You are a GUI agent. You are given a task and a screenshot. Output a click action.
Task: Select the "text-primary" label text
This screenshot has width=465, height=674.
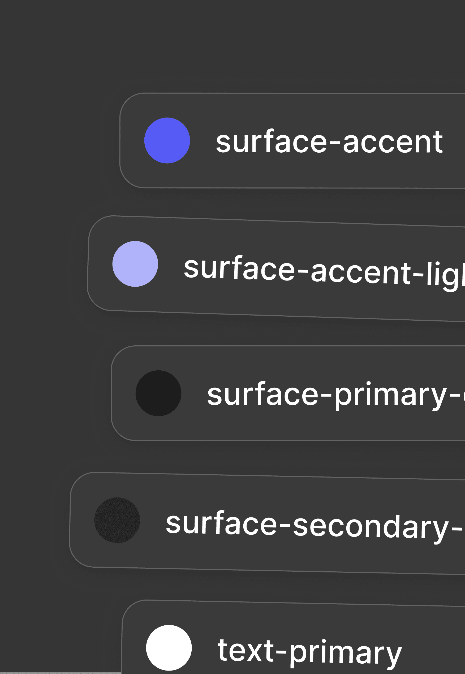[309, 651]
